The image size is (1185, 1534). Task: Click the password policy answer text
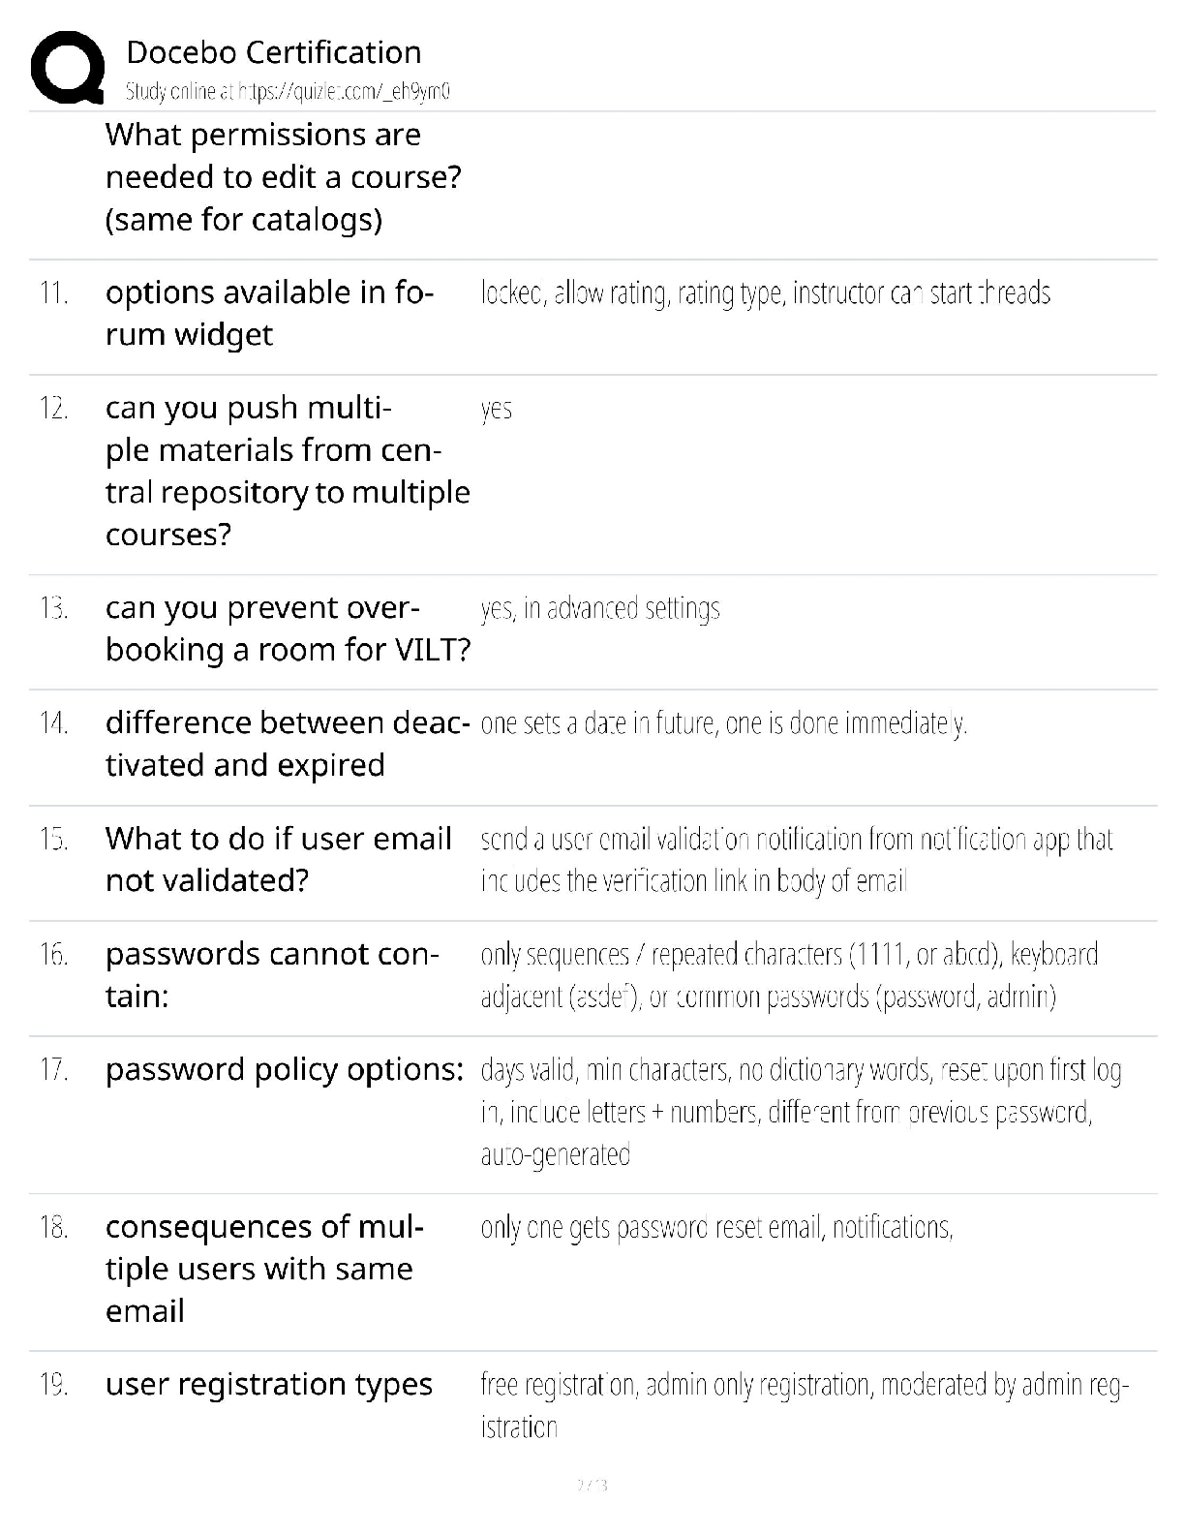(800, 1112)
